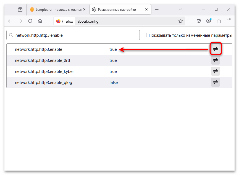Viewport: 239px width, 175px height.
Task: Open the Firefox application menu
Action: tap(229, 21)
